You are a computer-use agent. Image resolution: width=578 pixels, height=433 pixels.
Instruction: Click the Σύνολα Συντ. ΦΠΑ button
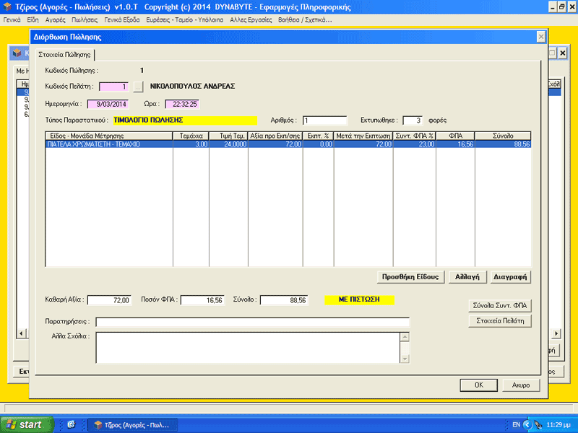500,305
